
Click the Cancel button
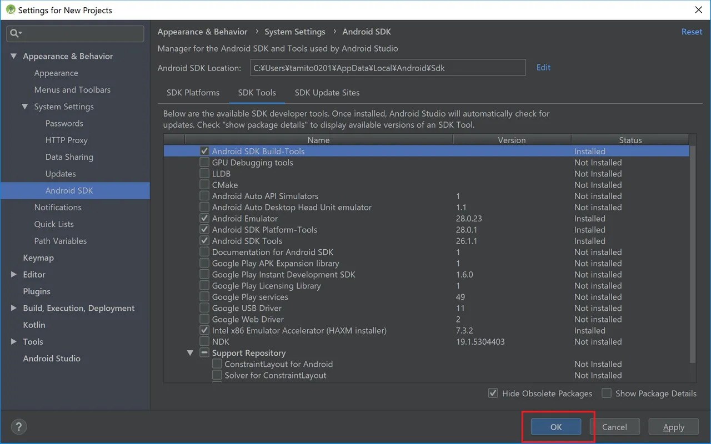pyautogui.click(x=614, y=427)
